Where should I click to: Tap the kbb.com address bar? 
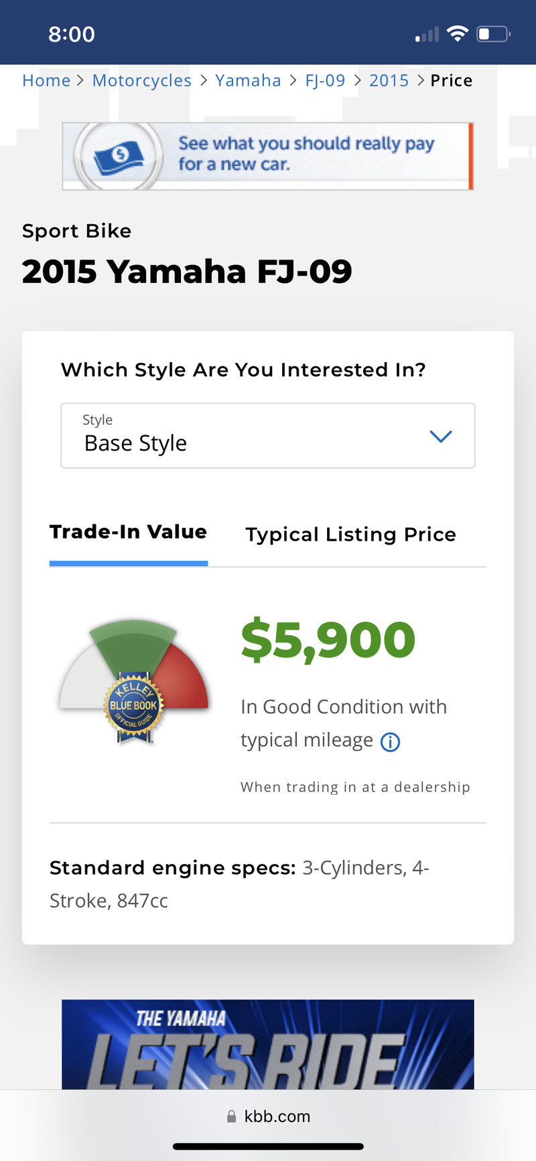tap(268, 1117)
